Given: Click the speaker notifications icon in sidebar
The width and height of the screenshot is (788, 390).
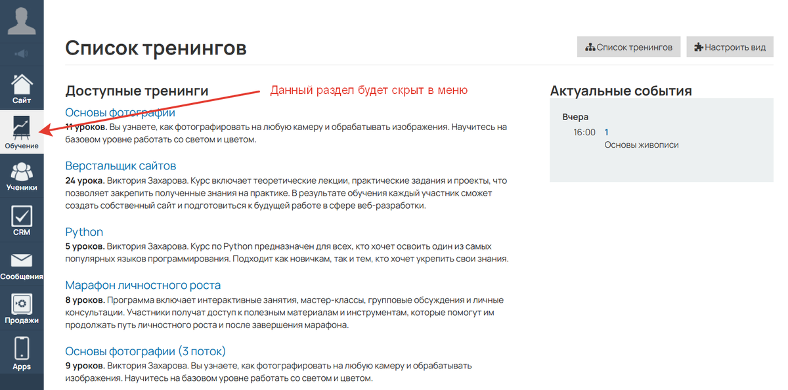Looking at the screenshot, I should (22, 54).
